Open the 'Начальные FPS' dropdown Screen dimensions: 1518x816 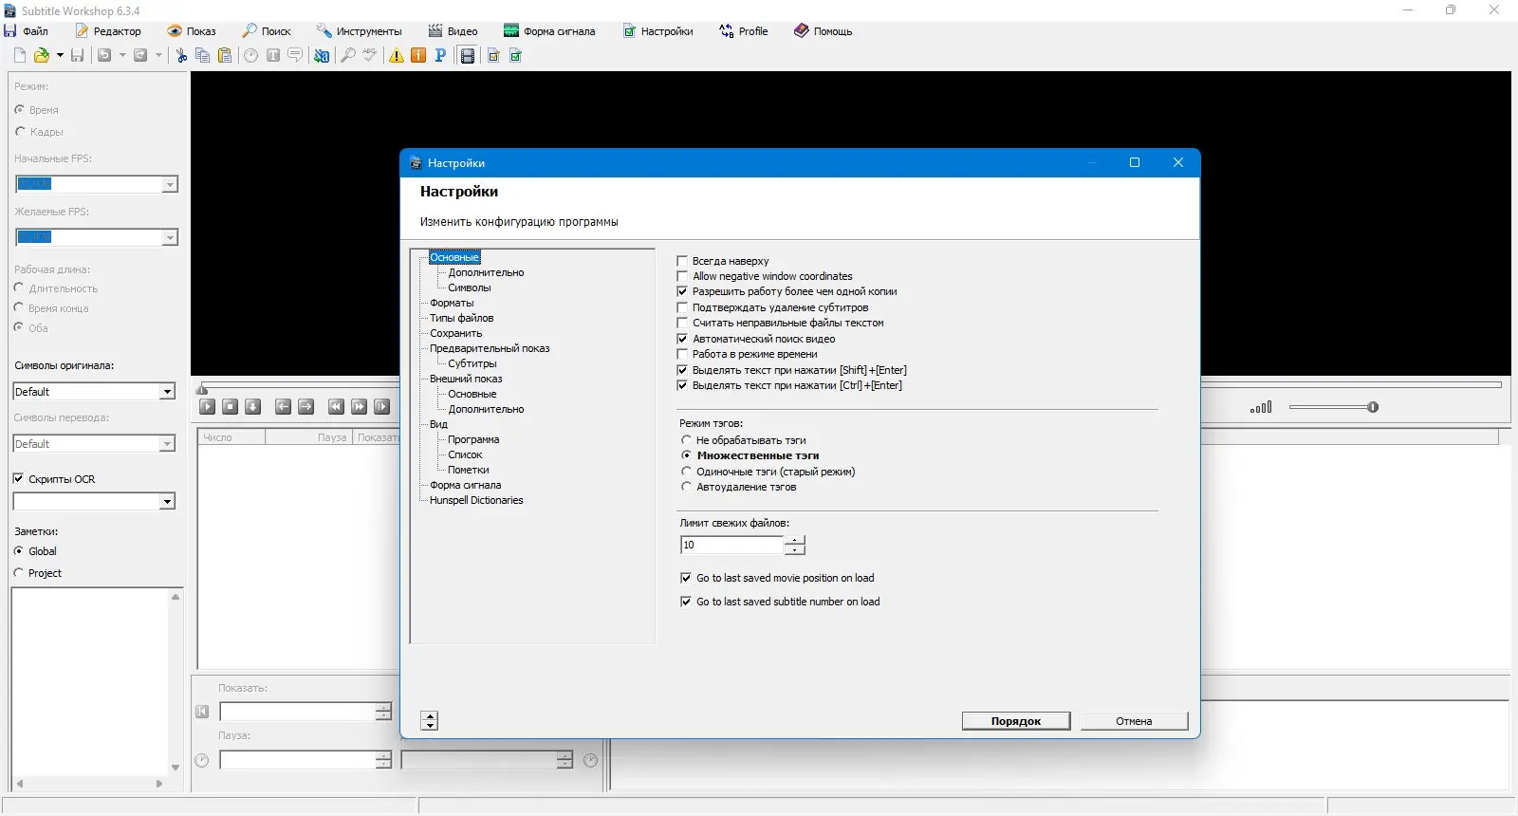(170, 184)
